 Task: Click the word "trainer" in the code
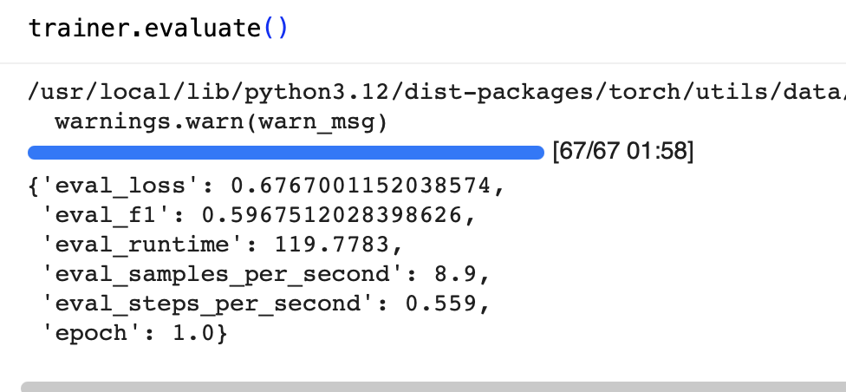[72, 28]
